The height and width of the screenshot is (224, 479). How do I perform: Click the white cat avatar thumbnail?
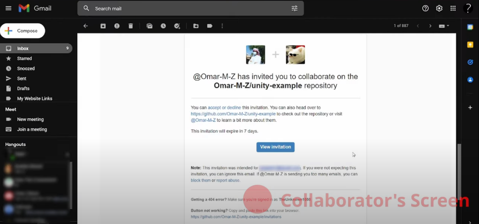pyautogui.click(x=295, y=54)
